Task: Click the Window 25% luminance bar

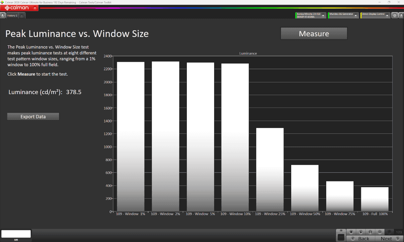Action: tap(270, 170)
